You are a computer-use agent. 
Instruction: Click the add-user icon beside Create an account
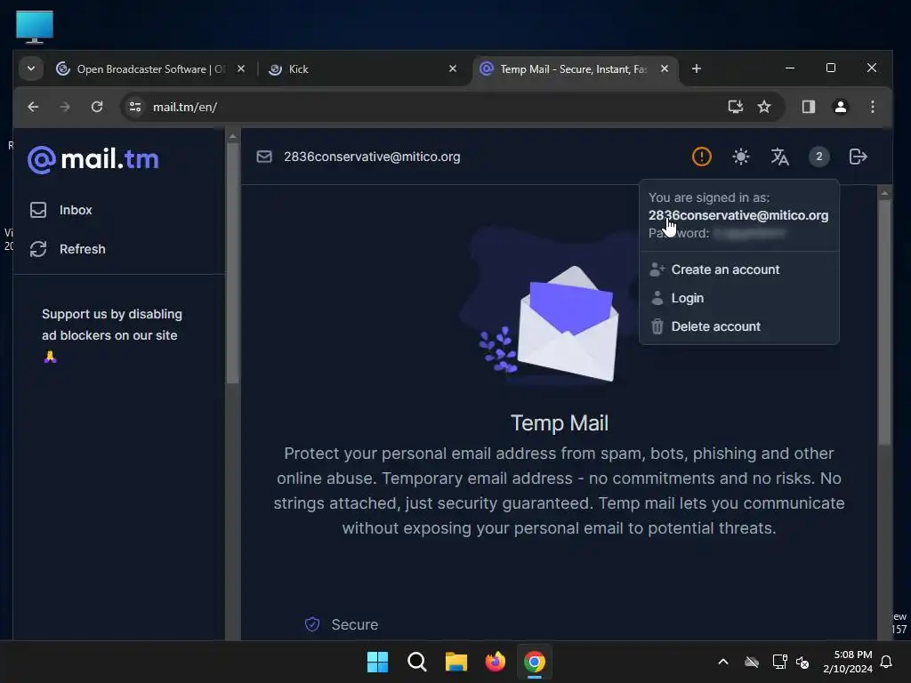tap(657, 269)
